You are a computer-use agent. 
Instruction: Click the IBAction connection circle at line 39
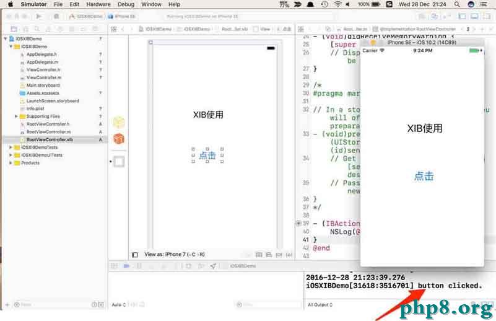pos(298,223)
